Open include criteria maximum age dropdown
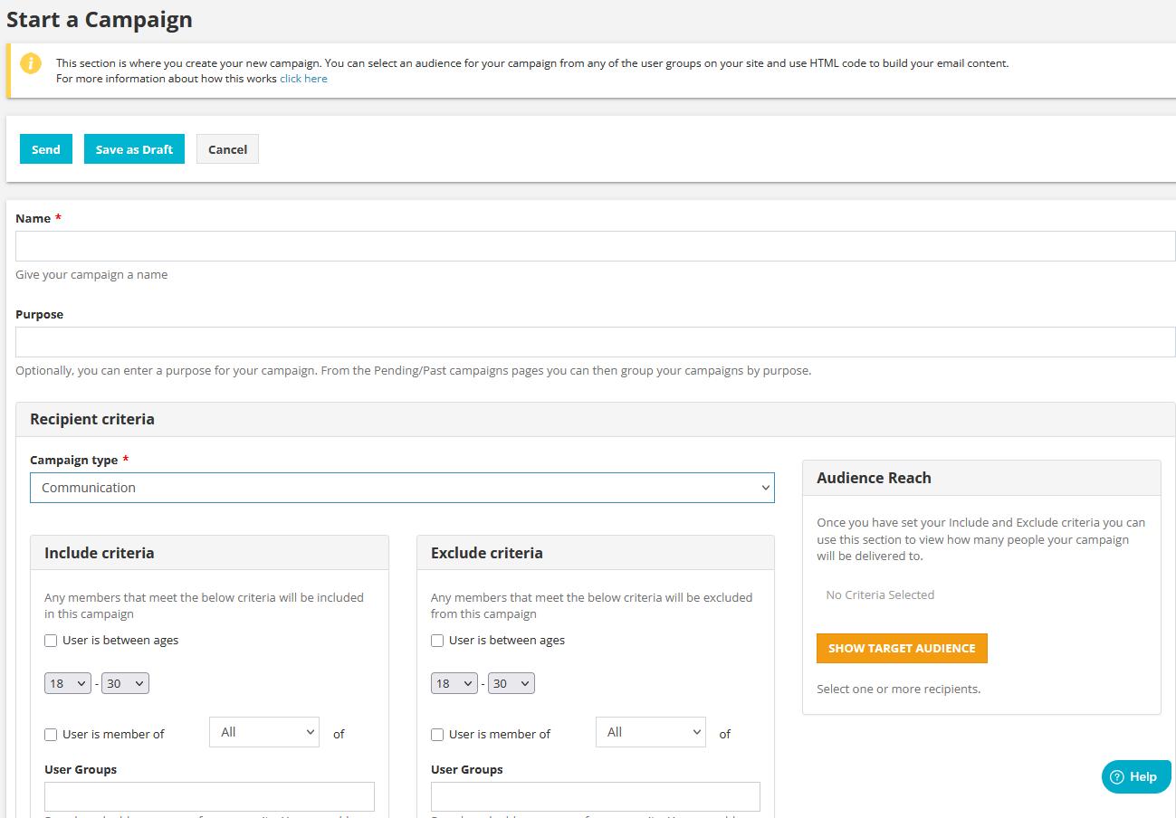1176x818 pixels. (x=125, y=683)
